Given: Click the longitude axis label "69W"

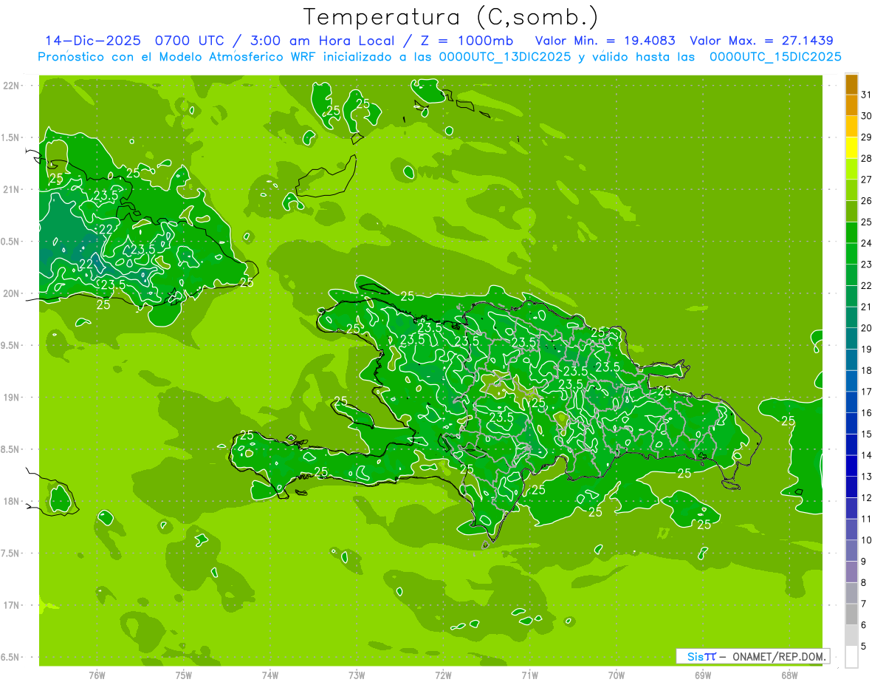Looking at the screenshot, I should pyautogui.click(x=702, y=675).
